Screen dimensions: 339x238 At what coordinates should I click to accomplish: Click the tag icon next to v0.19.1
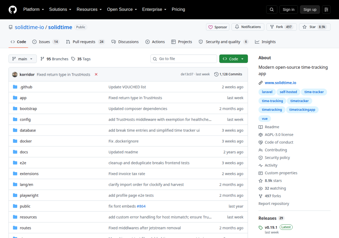(x=261, y=228)
